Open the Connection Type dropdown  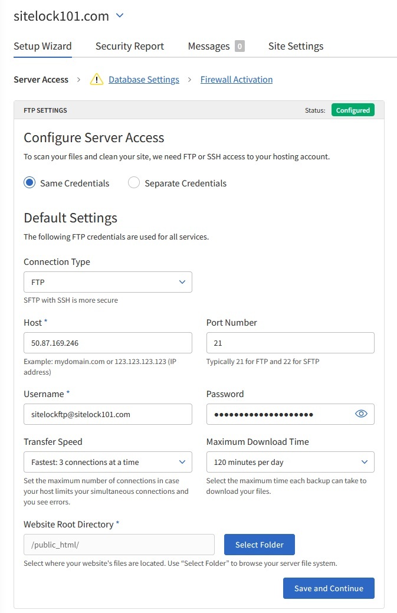pos(108,282)
